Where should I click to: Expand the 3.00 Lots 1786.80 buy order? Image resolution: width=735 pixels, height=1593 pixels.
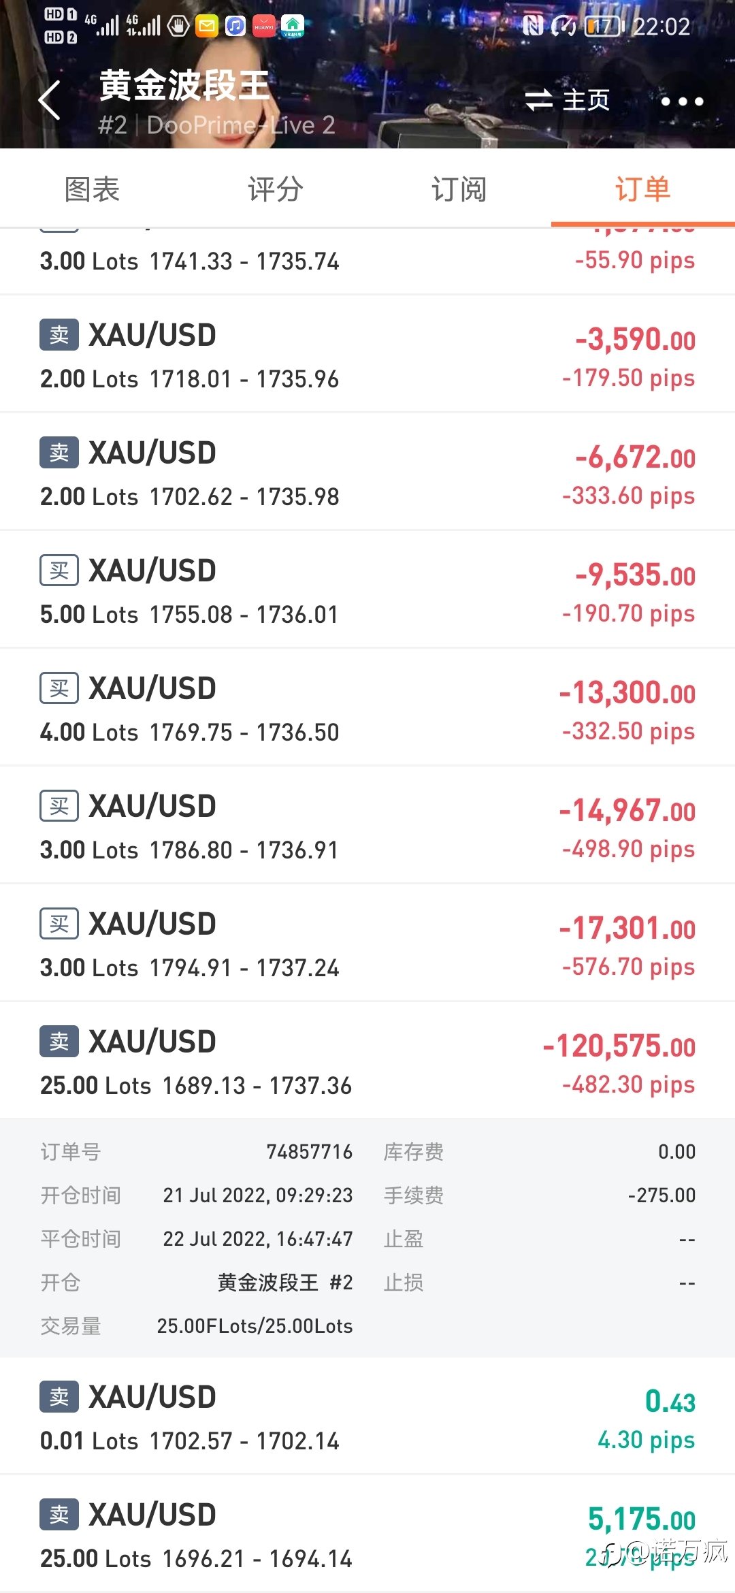(367, 825)
